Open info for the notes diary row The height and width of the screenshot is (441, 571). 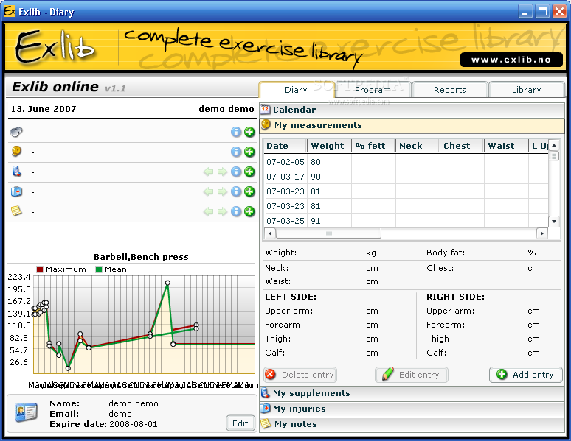click(x=236, y=211)
